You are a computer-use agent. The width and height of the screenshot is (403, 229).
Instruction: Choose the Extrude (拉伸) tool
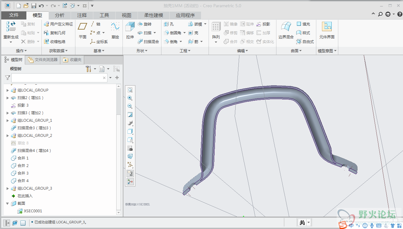pyautogui.click(x=130, y=31)
